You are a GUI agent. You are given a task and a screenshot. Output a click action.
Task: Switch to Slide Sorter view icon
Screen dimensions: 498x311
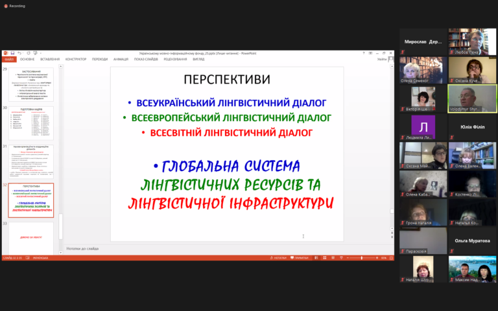[325, 258]
